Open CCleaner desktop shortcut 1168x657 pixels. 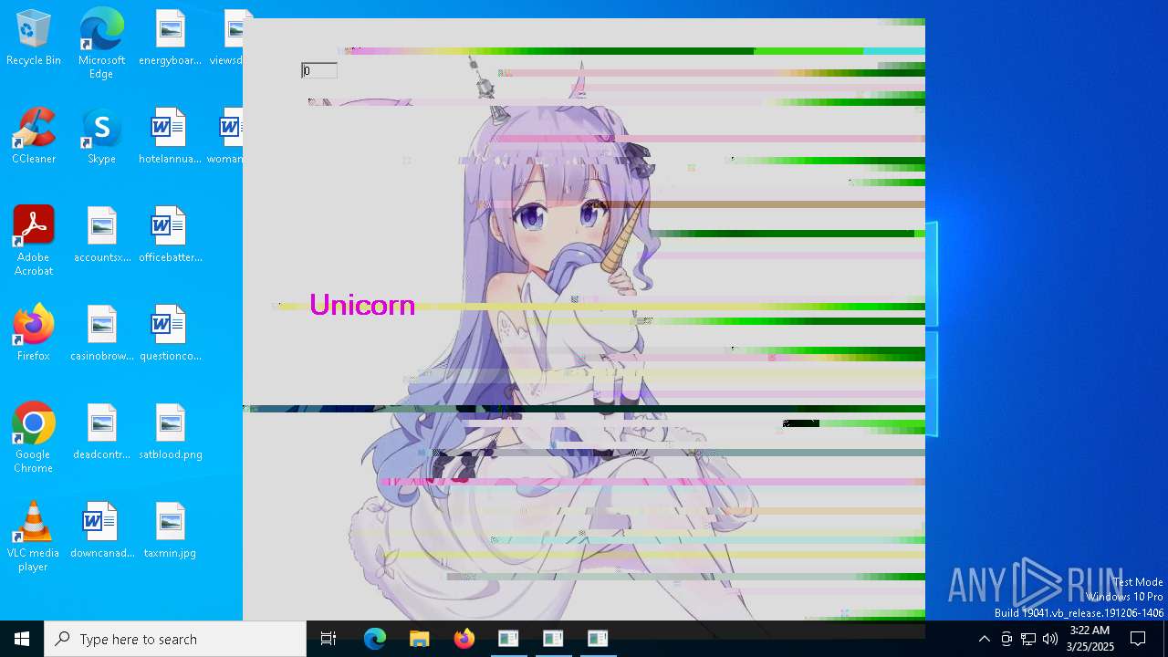point(34,137)
